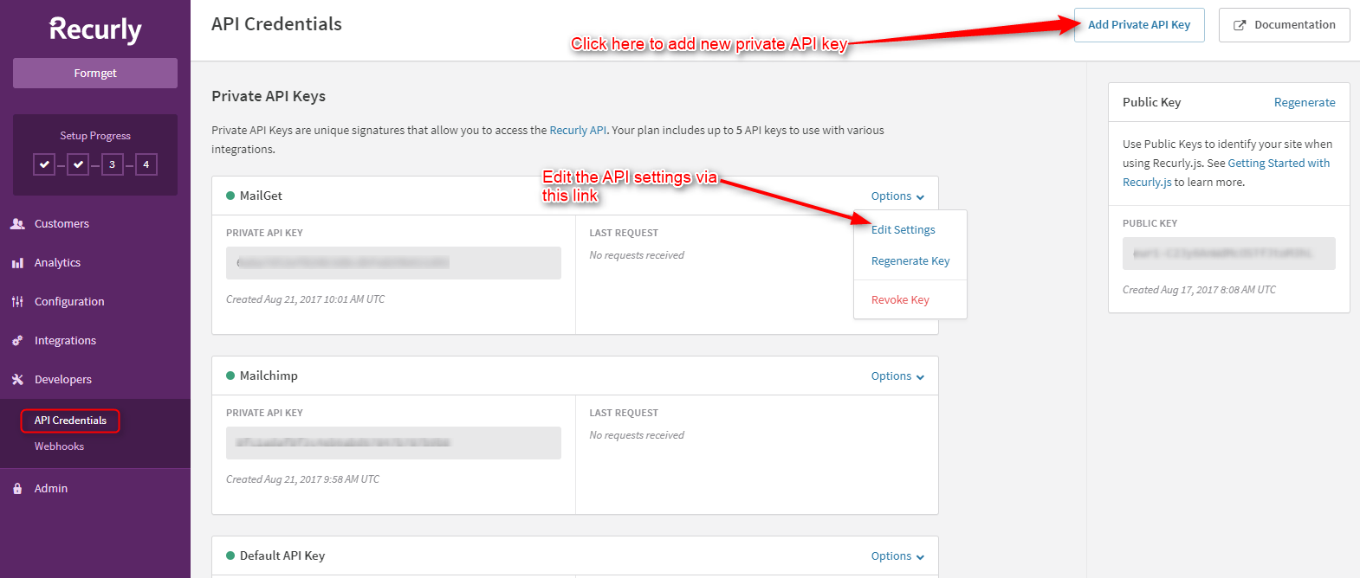Click the Documentation external link icon

click(x=1240, y=25)
